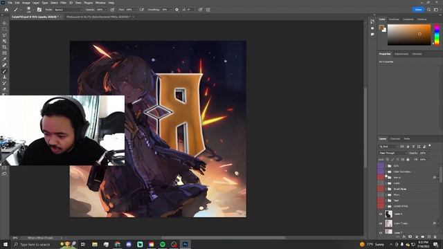Filter layers by adjustment layers icon
The height and width of the screenshot is (249, 443).
pyautogui.click(x=408, y=147)
